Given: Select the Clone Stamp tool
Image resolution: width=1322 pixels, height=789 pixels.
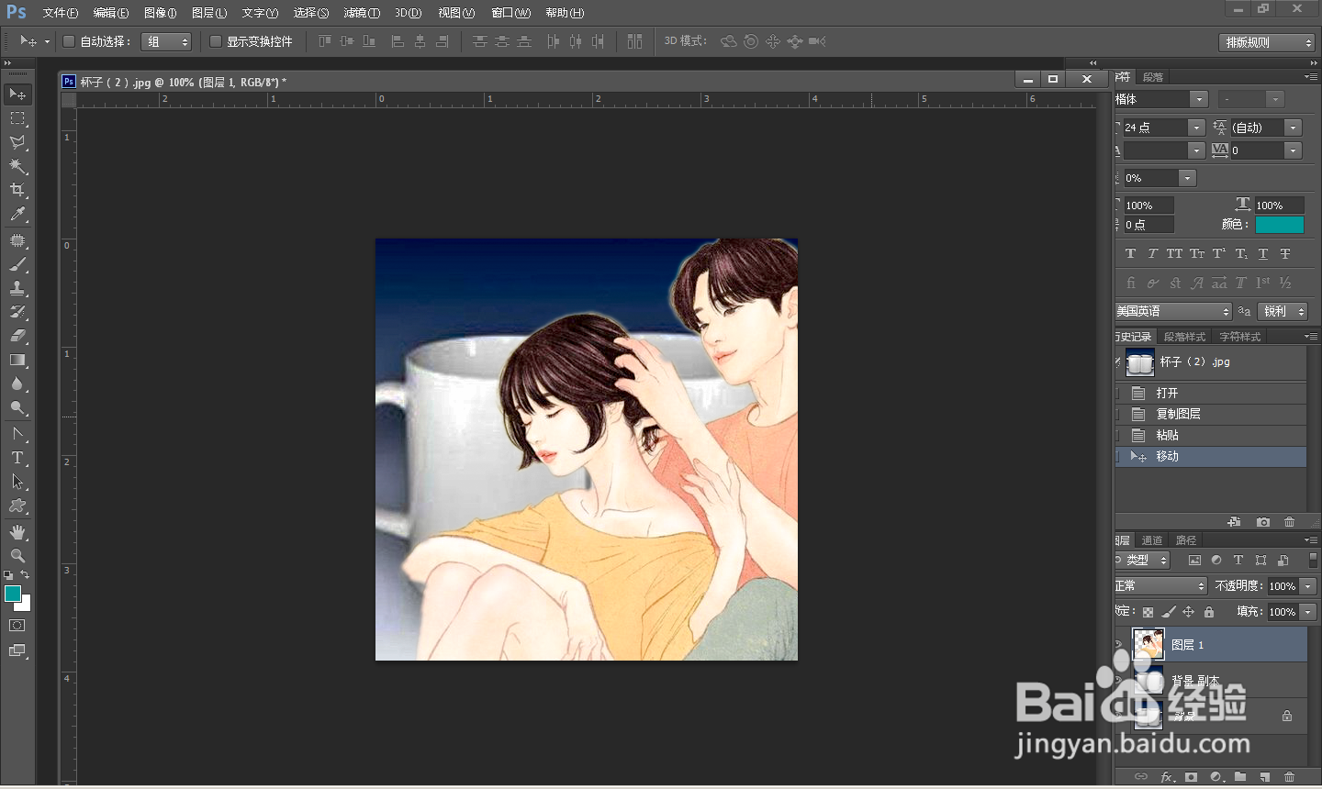Looking at the screenshot, I should (17, 288).
